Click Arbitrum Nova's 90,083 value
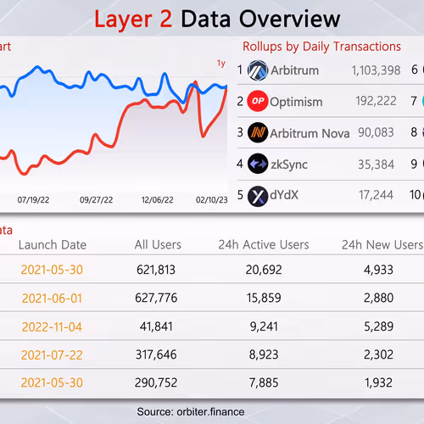This screenshot has width=424, height=424. tap(376, 132)
